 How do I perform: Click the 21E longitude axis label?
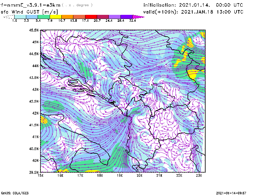(159, 175)
